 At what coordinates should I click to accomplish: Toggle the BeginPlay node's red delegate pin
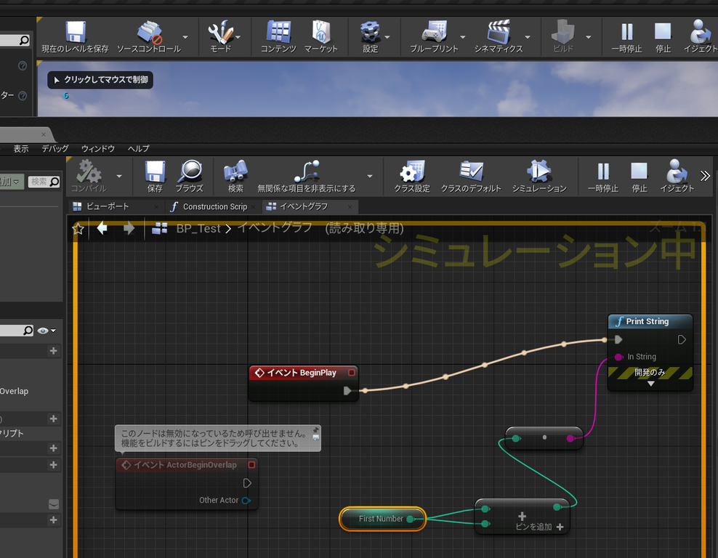(352, 373)
